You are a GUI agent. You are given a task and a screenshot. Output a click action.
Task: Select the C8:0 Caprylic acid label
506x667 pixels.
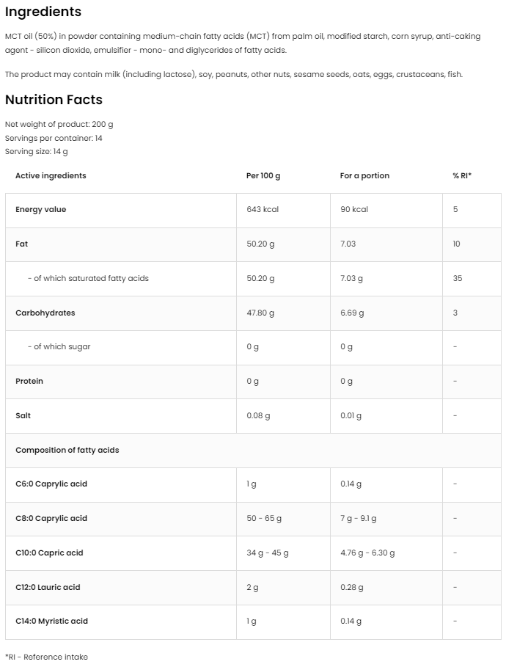[x=51, y=518]
